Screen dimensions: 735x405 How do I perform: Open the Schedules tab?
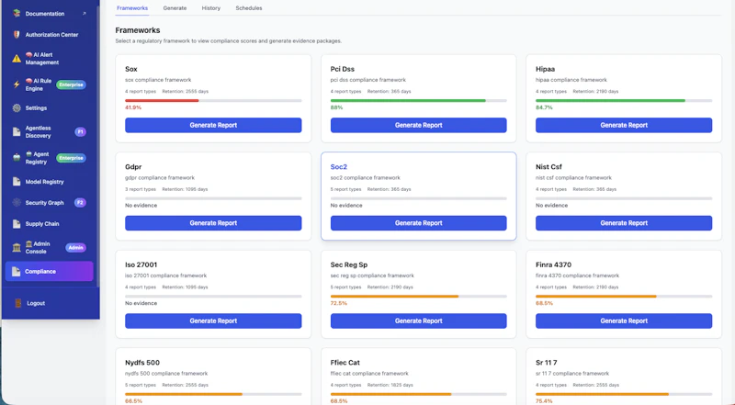(x=249, y=8)
